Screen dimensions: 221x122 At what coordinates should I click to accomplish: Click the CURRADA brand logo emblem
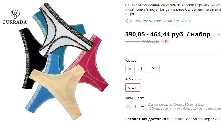[15, 14]
